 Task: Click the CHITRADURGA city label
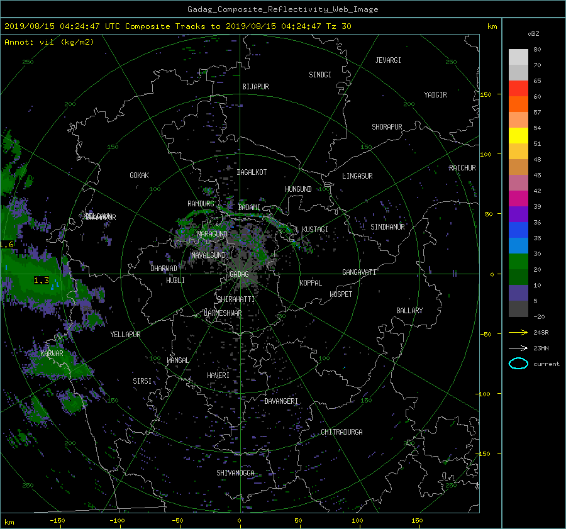point(341,432)
